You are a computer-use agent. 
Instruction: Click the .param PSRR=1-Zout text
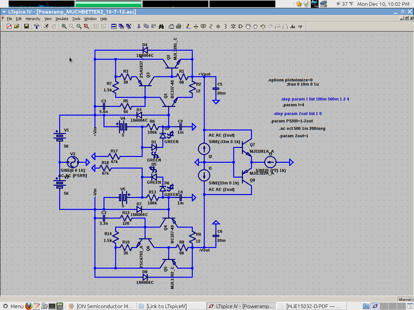click(x=292, y=121)
